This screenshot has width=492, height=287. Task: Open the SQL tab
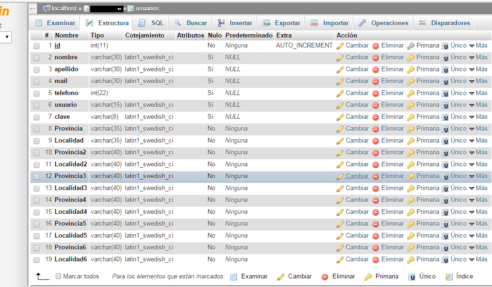(x=151, y=23)
